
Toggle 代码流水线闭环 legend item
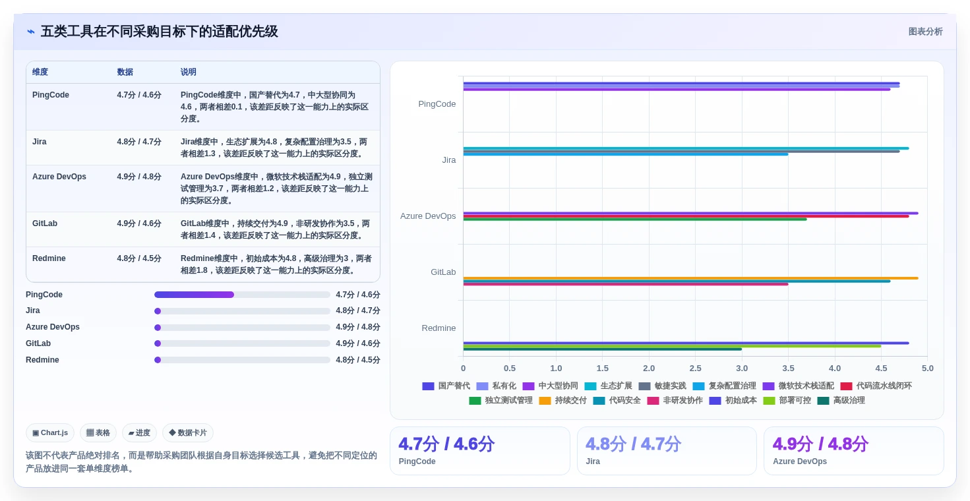click(876, 386)
